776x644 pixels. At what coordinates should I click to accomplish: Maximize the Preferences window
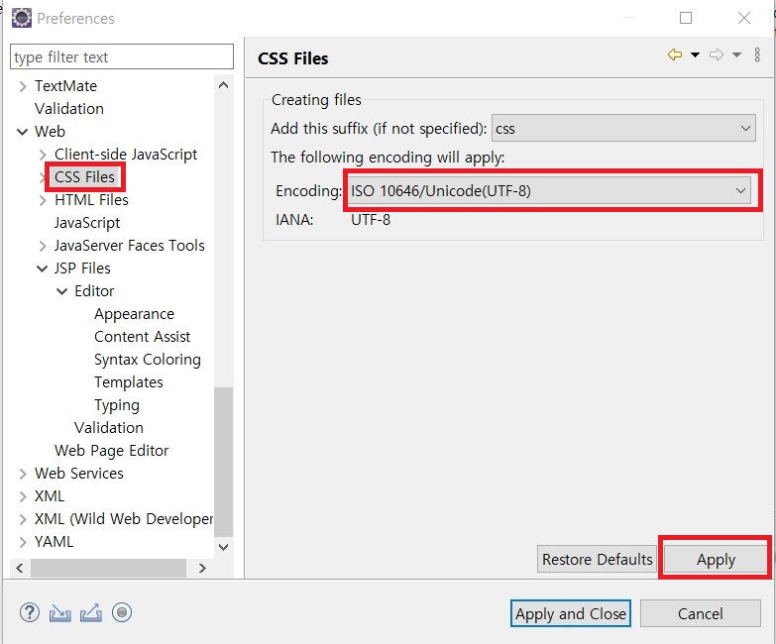coord(686,18)
